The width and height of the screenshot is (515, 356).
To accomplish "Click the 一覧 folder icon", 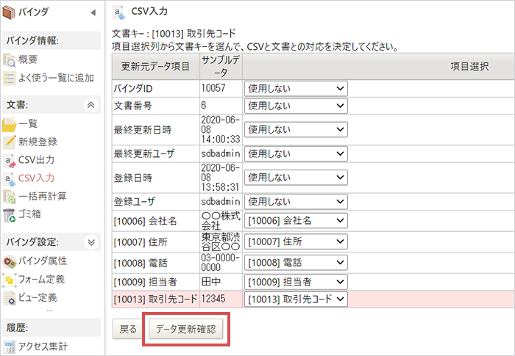I will tap(9, 125).
